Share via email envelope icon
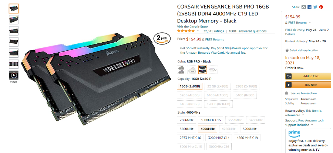The width and height of the screenshot is (333, 153). click(x=303, y=7)
